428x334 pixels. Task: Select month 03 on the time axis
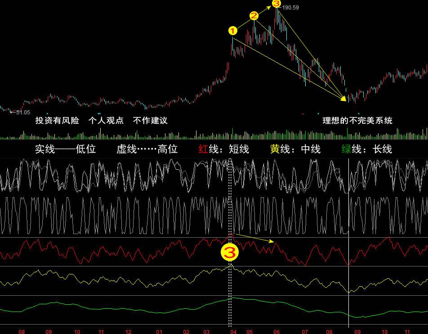(x=206, y=332)
